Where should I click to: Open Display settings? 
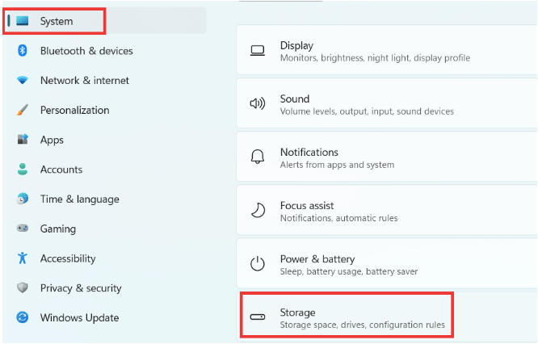(387, 50)
